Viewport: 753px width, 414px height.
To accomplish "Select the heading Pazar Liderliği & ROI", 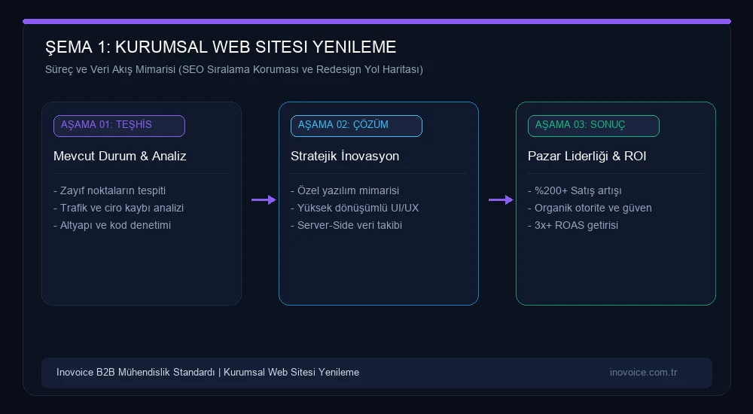I will coord(587,156).
